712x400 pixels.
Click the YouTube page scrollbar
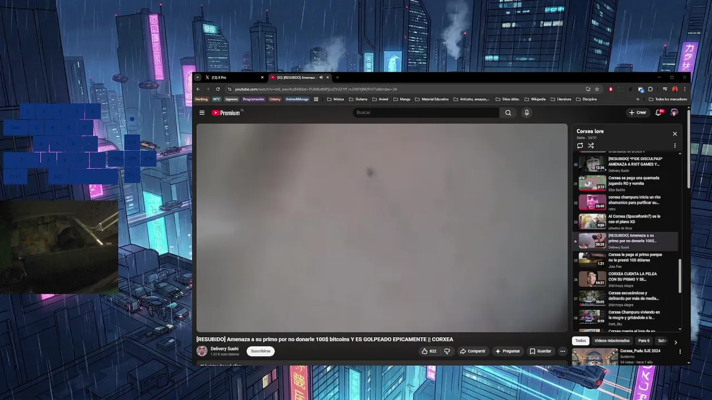[x=689, y=149]
